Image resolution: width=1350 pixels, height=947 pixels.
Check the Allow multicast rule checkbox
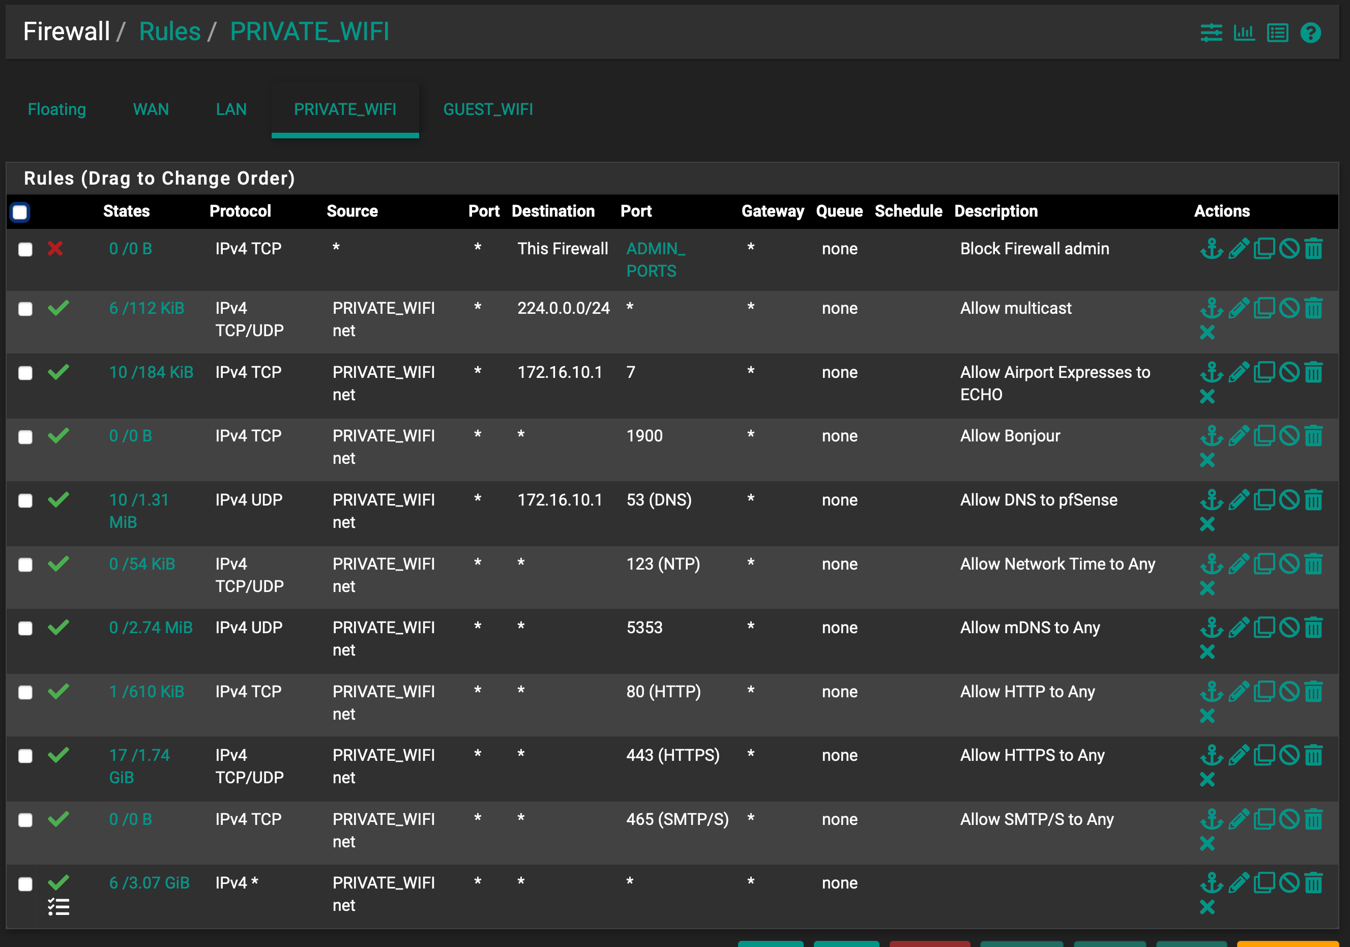coord(25,309)
